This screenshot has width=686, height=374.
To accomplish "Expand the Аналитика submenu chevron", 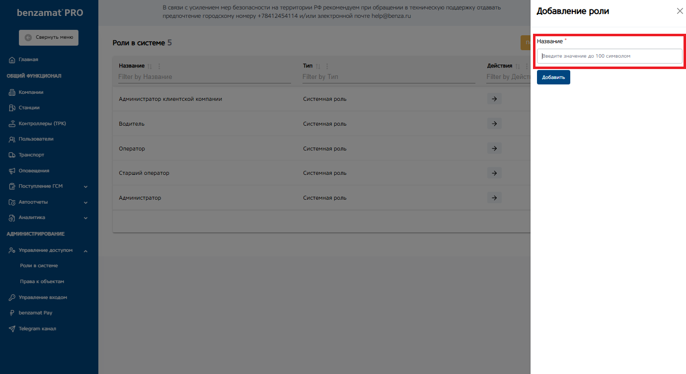I will (x=85, y=218).
